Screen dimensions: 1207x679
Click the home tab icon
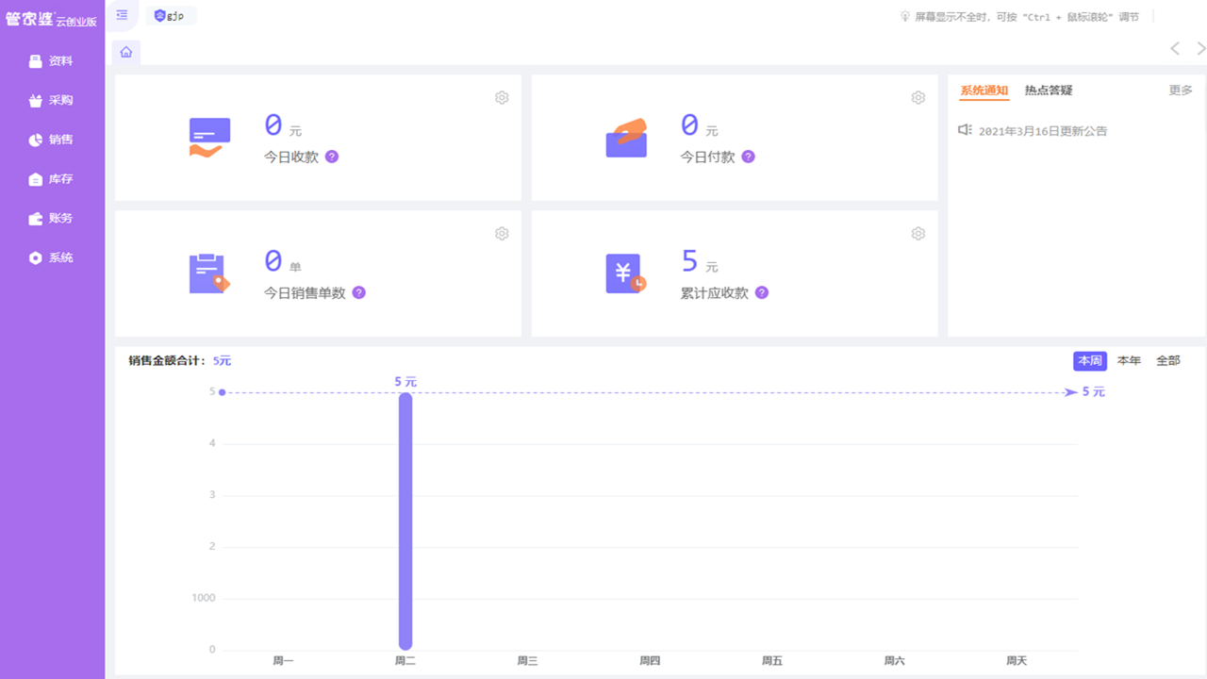(x=126, y=52)
